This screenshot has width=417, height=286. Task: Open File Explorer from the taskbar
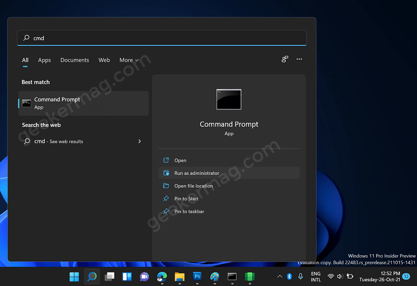(179, 277)
